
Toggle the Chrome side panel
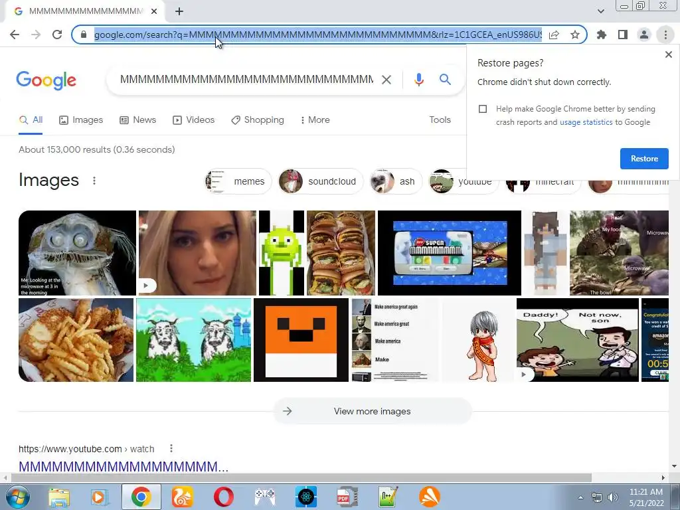[x=623, y=35]
